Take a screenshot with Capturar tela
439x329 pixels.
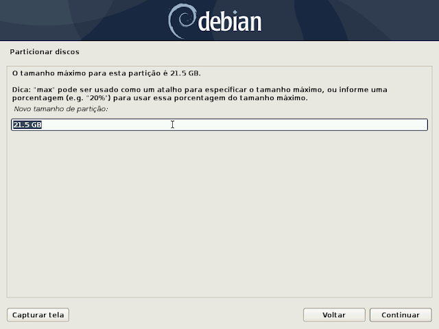click(x=38, y=315)
